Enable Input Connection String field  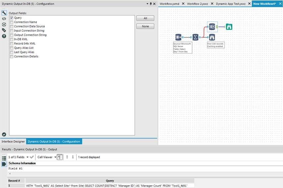click(x=12, y=31)
